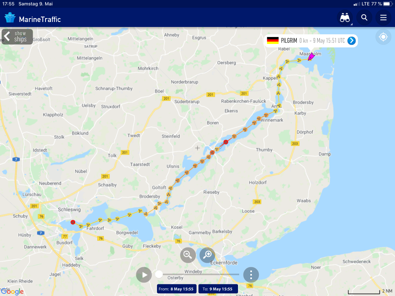Screen dimensions: 395x296
Task: Open the hamburger main menu
Action: 383,18
